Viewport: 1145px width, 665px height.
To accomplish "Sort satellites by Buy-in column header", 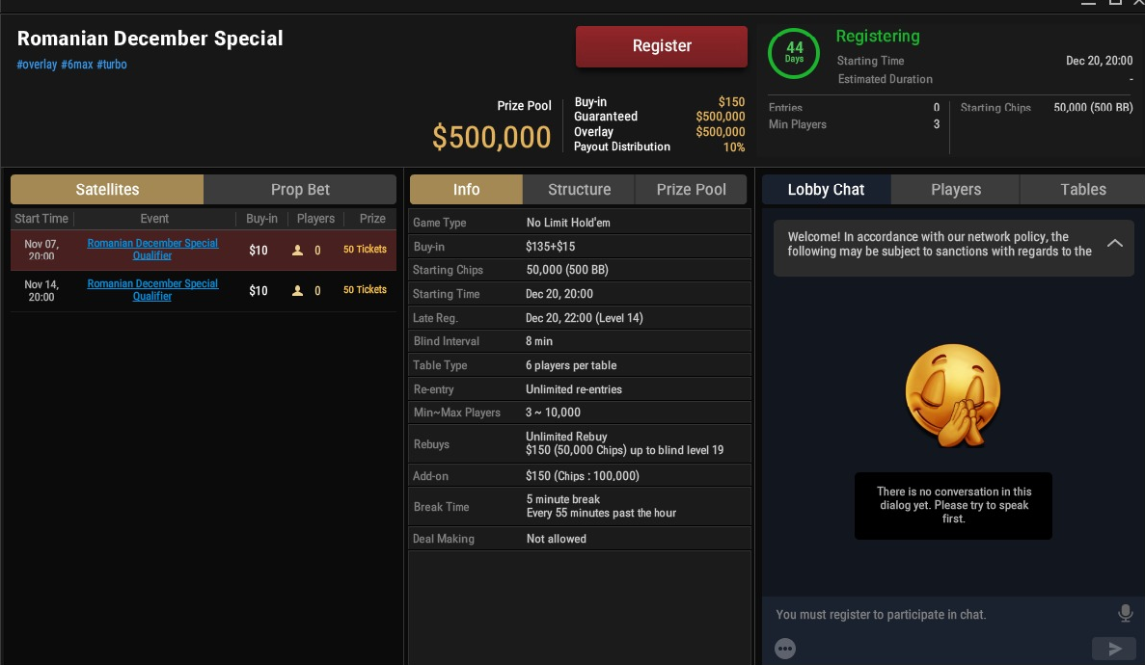I will coord(261,219).
